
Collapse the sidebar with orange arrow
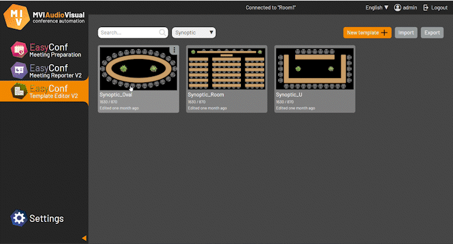pos(84,238)
